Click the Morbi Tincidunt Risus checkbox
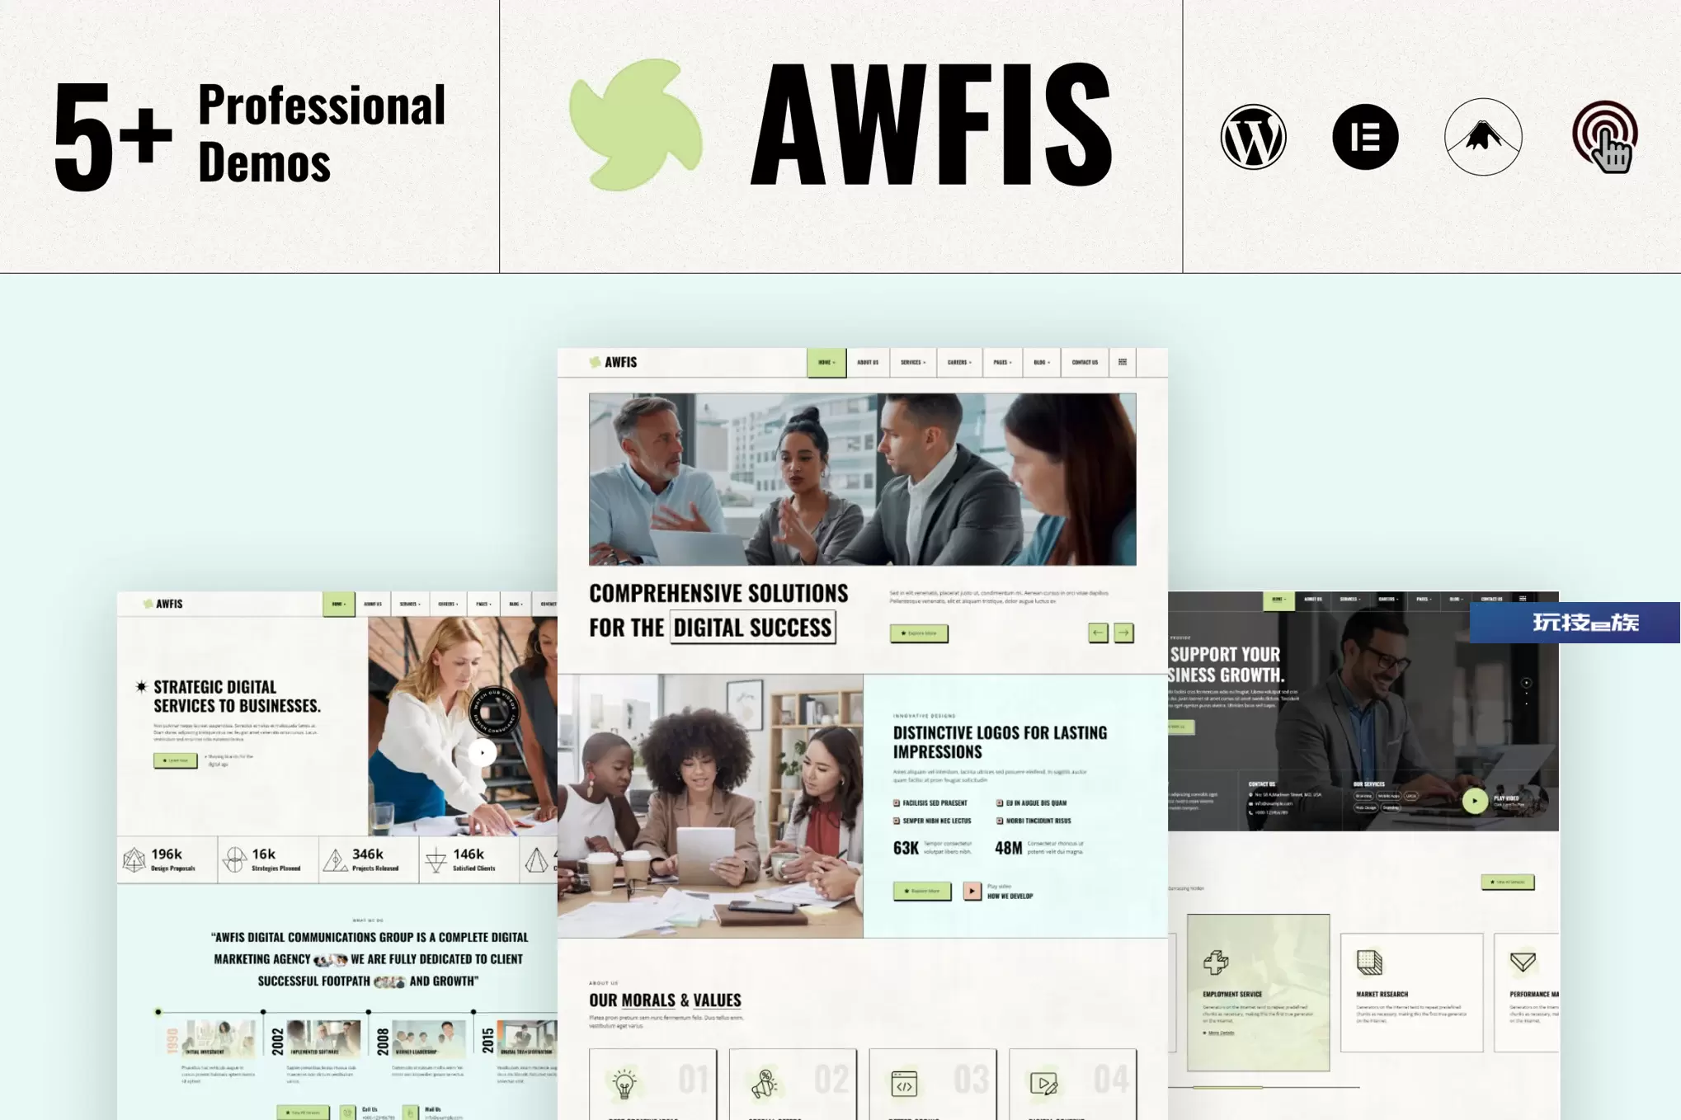The height and width of the screenshot is (1120, 1681). pos(1000,821)
